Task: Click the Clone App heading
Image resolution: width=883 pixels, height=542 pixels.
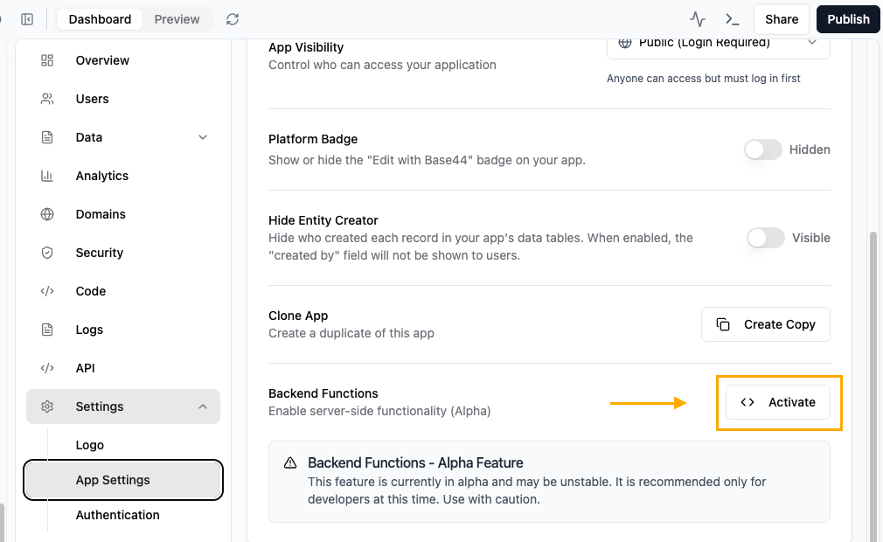Action: 298,316
